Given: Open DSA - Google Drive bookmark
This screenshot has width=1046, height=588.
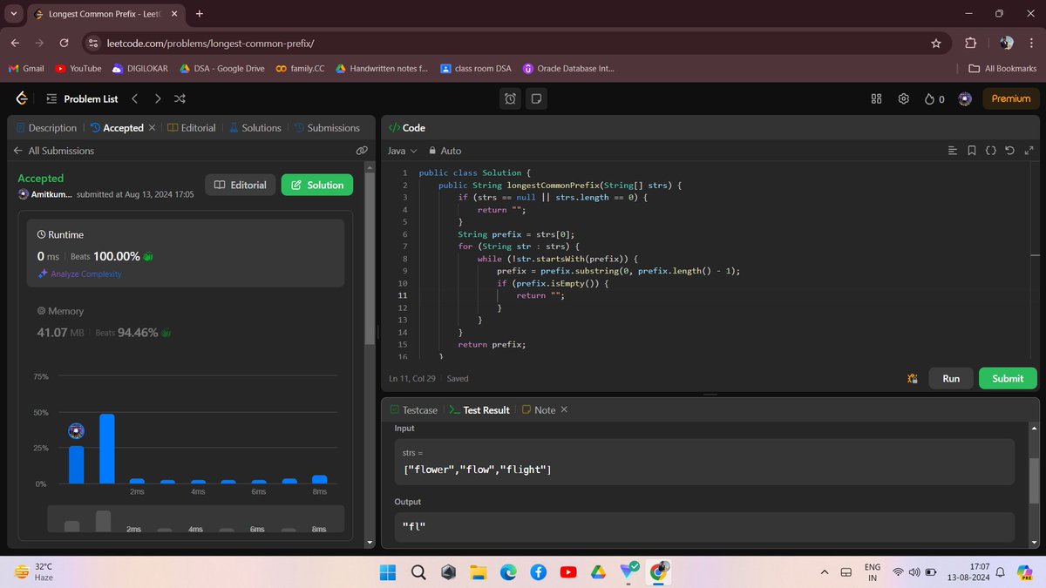Looking at the screenshot, I should [x=222, y=68].
